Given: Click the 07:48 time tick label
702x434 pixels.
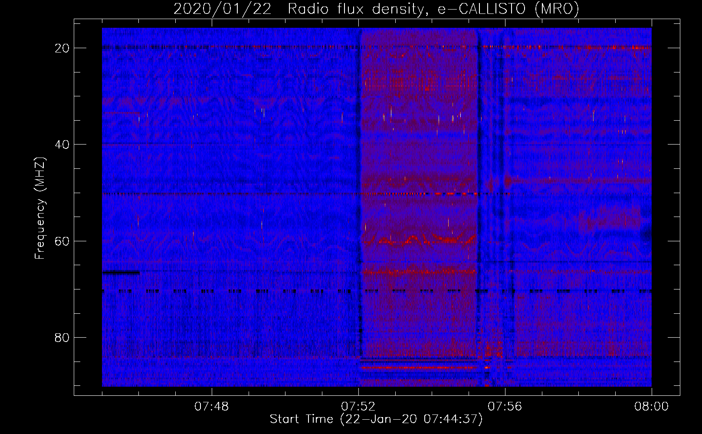Looking at the screenshot, I should click(x=212, y=407).
